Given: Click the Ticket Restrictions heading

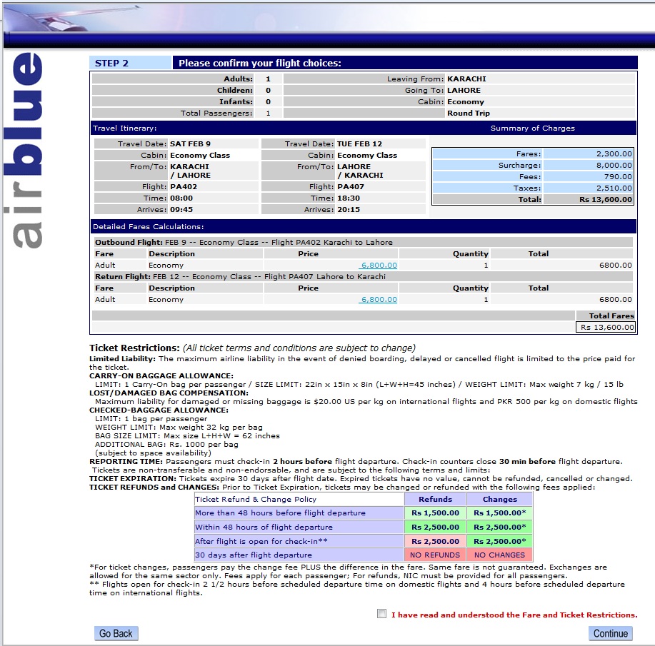Looking at the screenshot, I should click(x=134, y=348).
